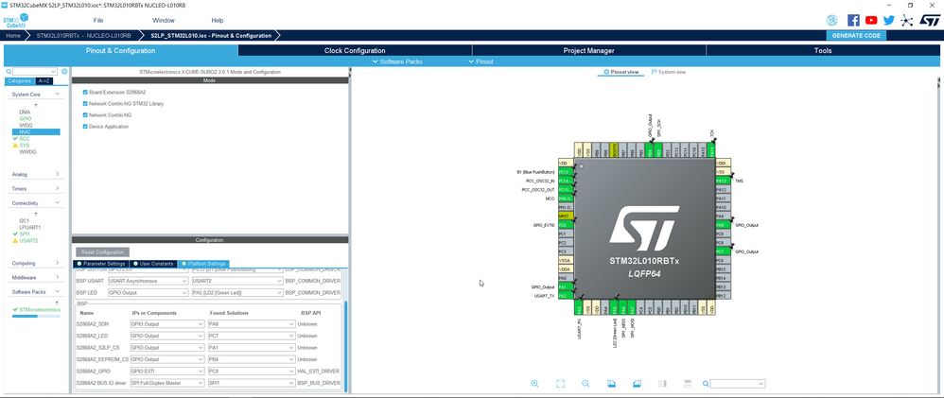Open the Software Packs dropdown in toolbar
944x398 pixels.
[397, 61]
